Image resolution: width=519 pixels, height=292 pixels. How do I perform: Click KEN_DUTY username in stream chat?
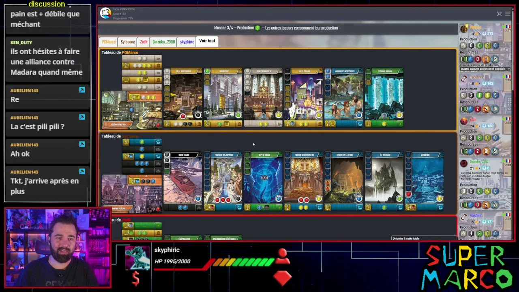(21, 43)
